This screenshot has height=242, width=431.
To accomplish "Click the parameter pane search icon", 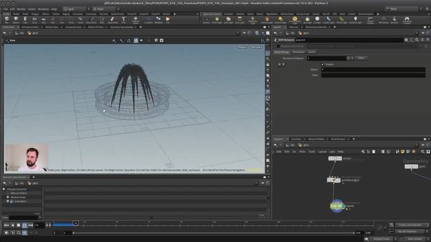I will tap(417, 40).
